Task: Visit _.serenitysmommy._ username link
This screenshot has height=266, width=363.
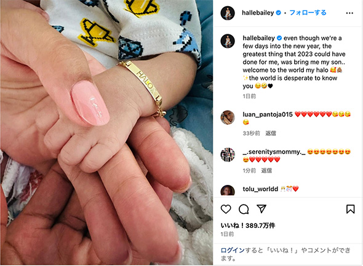Action: point(274,152)
